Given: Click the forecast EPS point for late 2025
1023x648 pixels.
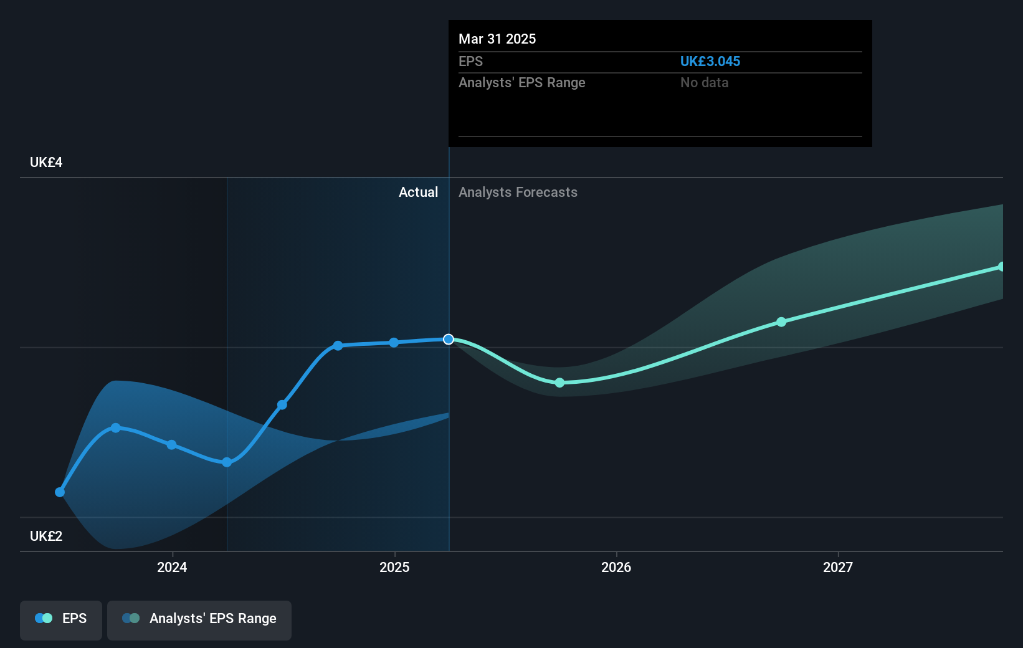Looking at the screenshot, I should tap(559, 383).
